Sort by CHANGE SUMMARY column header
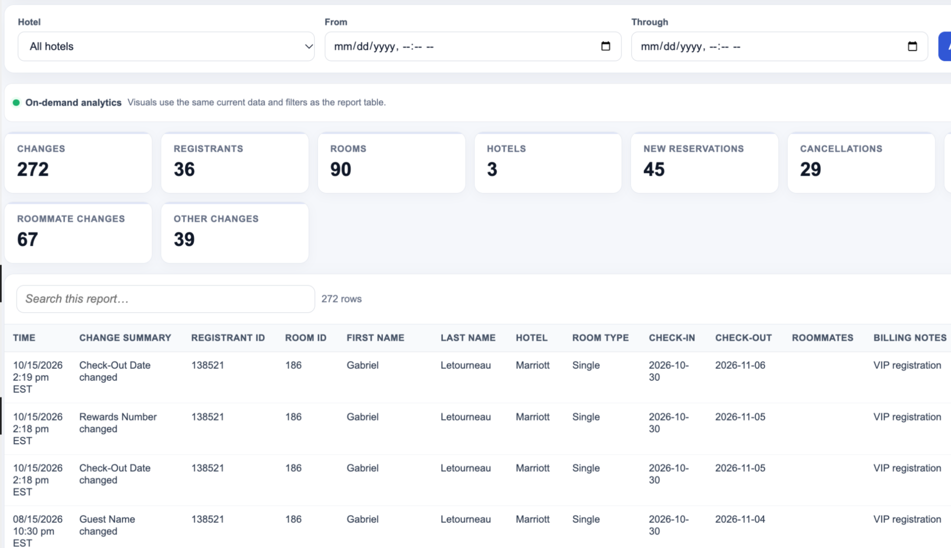The width and height of the screenshot is (951, 548). 125,338
